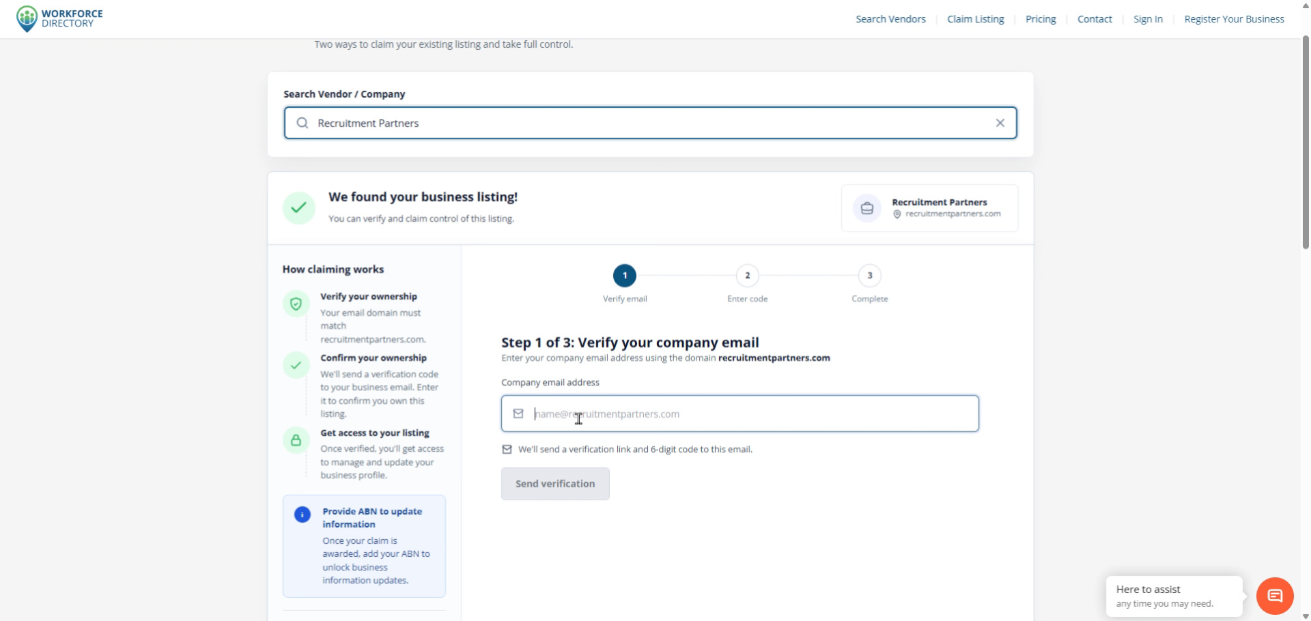Click the 'Enter code' step label
This screenshot has width=1311, height=621.
click(748, 299)
